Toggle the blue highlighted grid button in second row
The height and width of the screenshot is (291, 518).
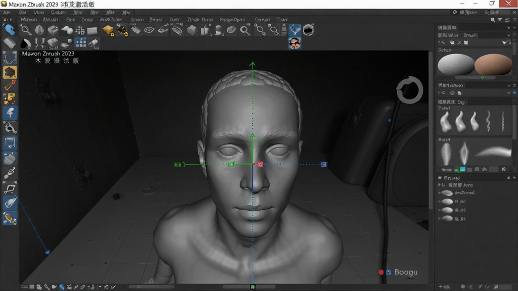[x=80, y=43]
